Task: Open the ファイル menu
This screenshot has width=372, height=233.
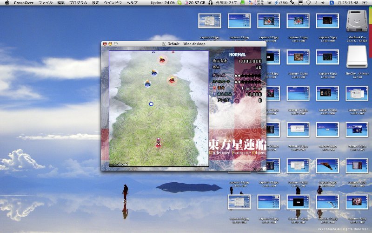Action: click(45, 3)
